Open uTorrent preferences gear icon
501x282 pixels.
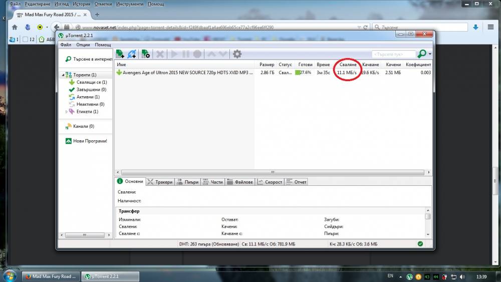tap(237, 54)
